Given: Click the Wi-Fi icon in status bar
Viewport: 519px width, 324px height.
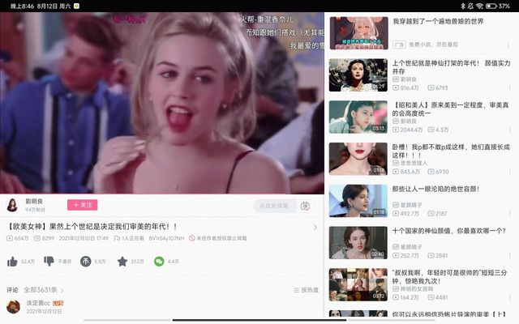Looking at the screenshot, I should coord(479,6).
